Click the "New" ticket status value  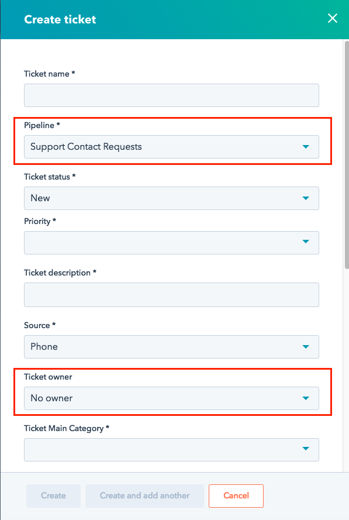[40, 198]
